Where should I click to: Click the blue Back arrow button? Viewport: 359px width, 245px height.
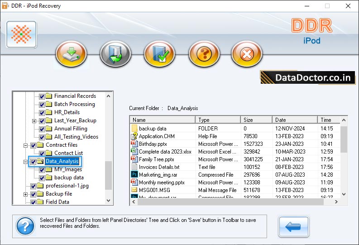pyautogui.click(x=293, y=227)
